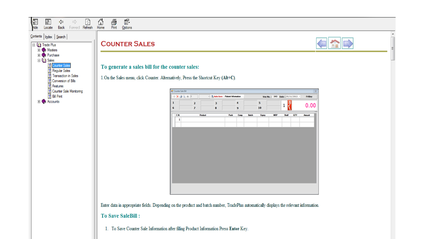This screenshot has width=442, height=239.
Task: Click the Trade Plus open book icon
Action: pyautogui.click(x=39, y=45)
